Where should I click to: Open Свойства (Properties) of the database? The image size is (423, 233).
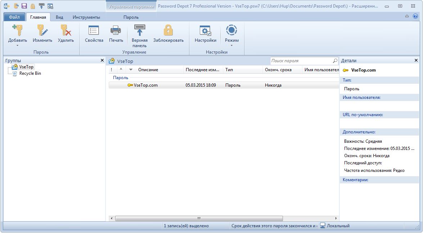point(94,33)
